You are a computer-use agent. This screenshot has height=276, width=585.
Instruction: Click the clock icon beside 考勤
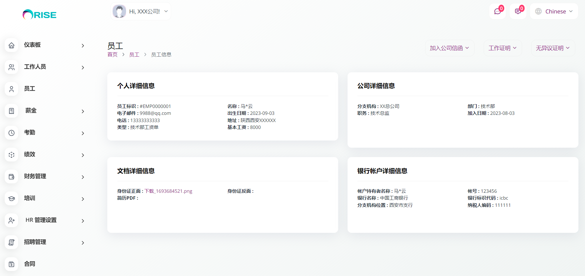(12, 133)
